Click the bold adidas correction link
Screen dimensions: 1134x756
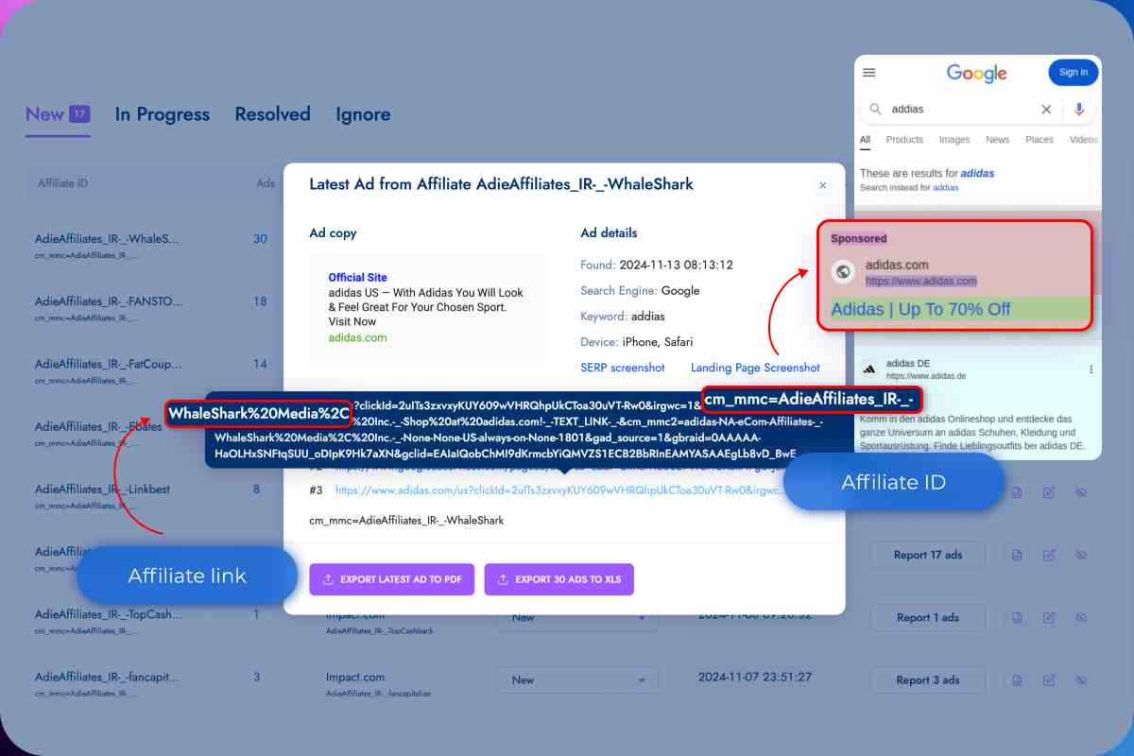977,174
